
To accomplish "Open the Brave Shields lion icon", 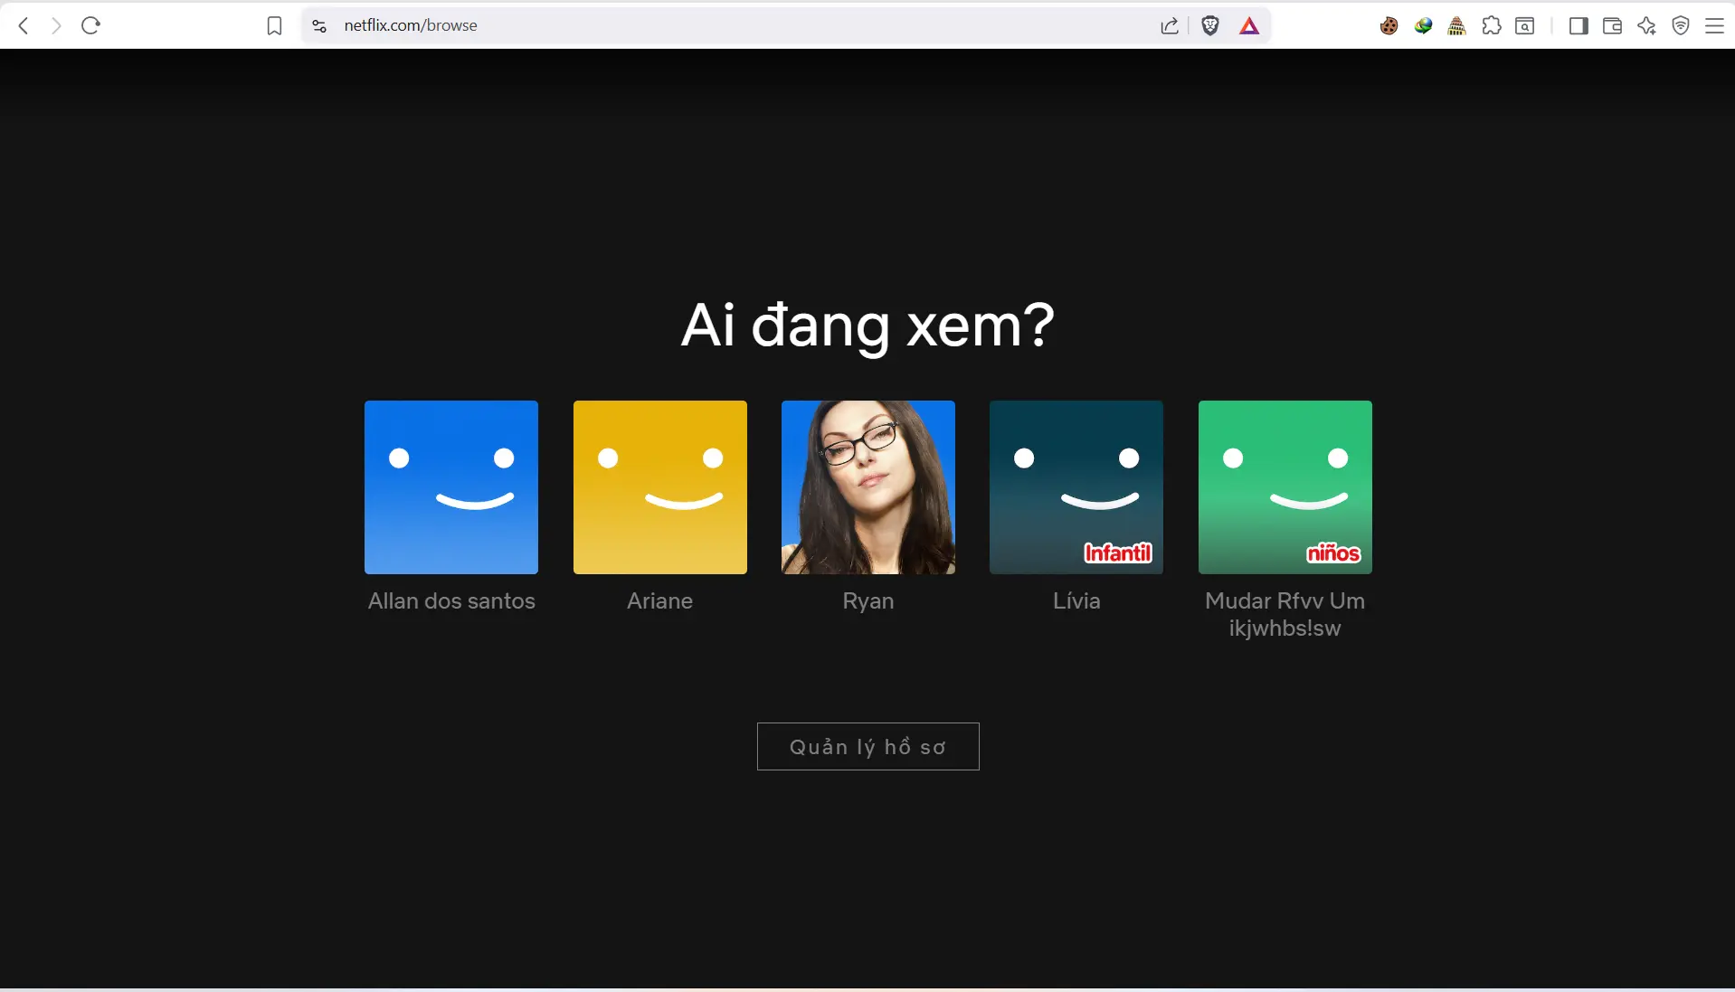I will pos(1210,25).
